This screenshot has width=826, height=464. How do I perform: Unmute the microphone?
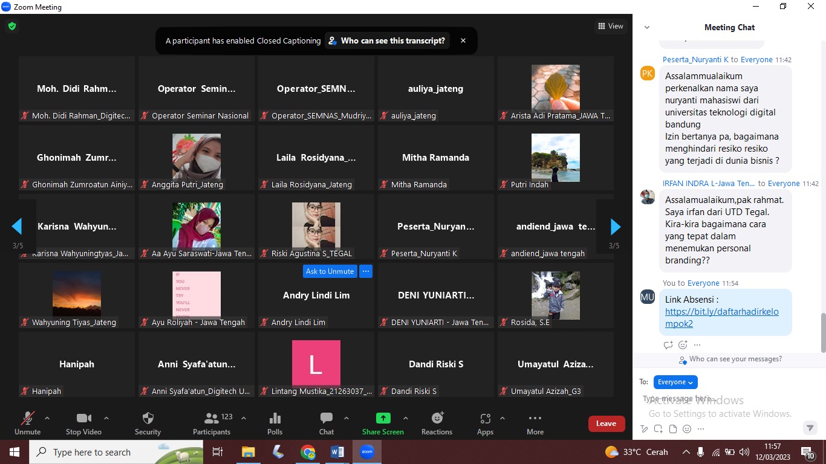click(27, 418)
